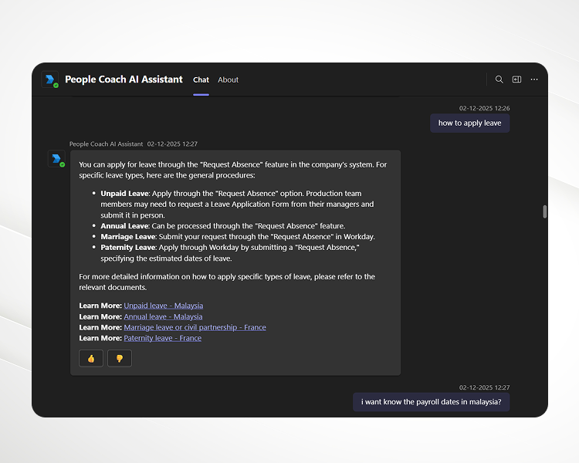Open the Unpaid leave - Malaysia link
Image resolution: width=579 pixels, height=463 pixels.
[x=163, y=306]
